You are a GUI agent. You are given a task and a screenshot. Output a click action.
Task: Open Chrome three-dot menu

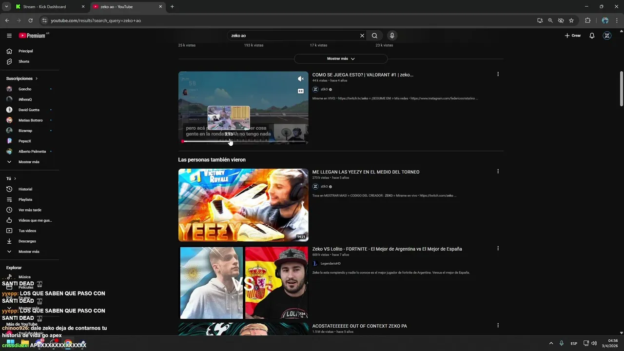pos(617,20)
